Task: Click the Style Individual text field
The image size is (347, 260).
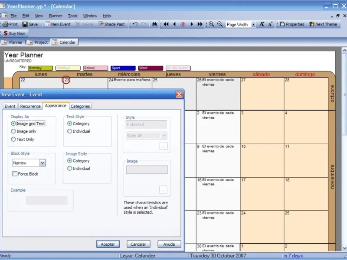Action: (x=146, y=125)
